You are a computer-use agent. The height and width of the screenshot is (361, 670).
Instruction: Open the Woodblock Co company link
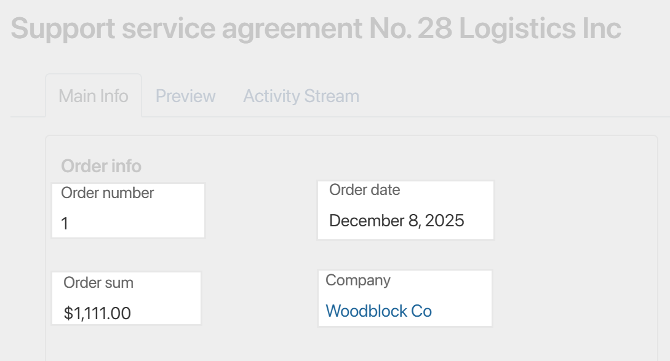click(x=378, y=311)
